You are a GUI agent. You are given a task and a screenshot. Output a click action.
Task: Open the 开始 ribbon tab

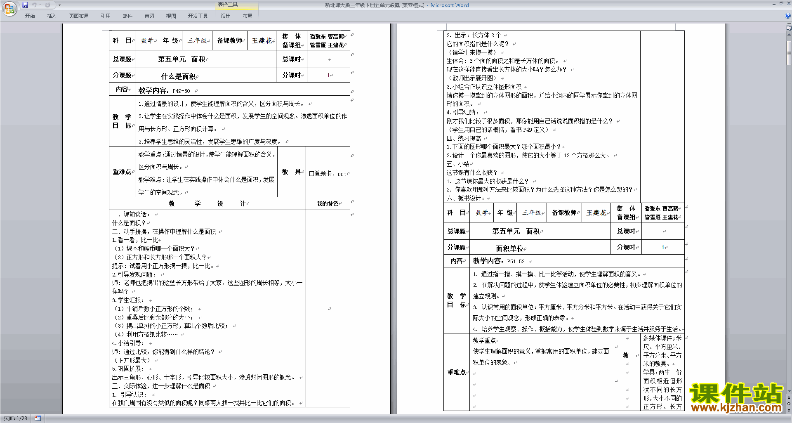coord(30,16)
